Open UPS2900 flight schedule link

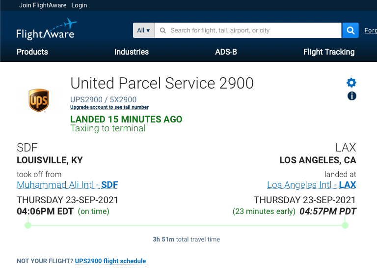110,261
